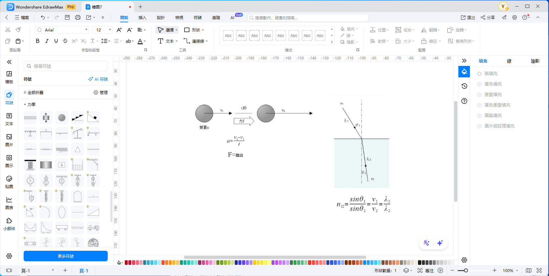The height and width of the screenshot is (276, 549).
Task: Click the 搜尋符號 symbol search field
Action: (66, 66)
